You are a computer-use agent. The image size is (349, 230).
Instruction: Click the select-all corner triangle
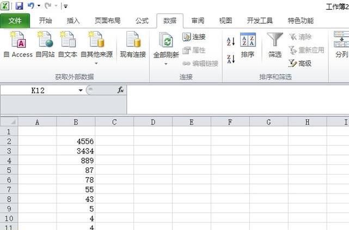click(x=9, y=122)
